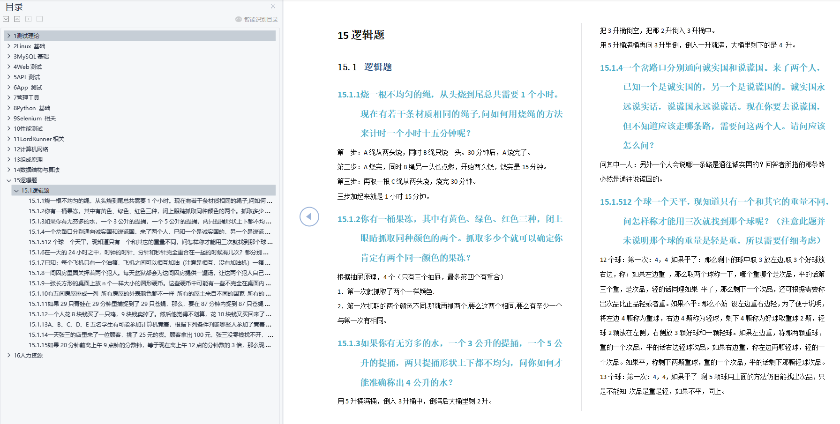Select outline entry 1测试理论
Viewport: 840px width, 424px height.
(26, 36)
